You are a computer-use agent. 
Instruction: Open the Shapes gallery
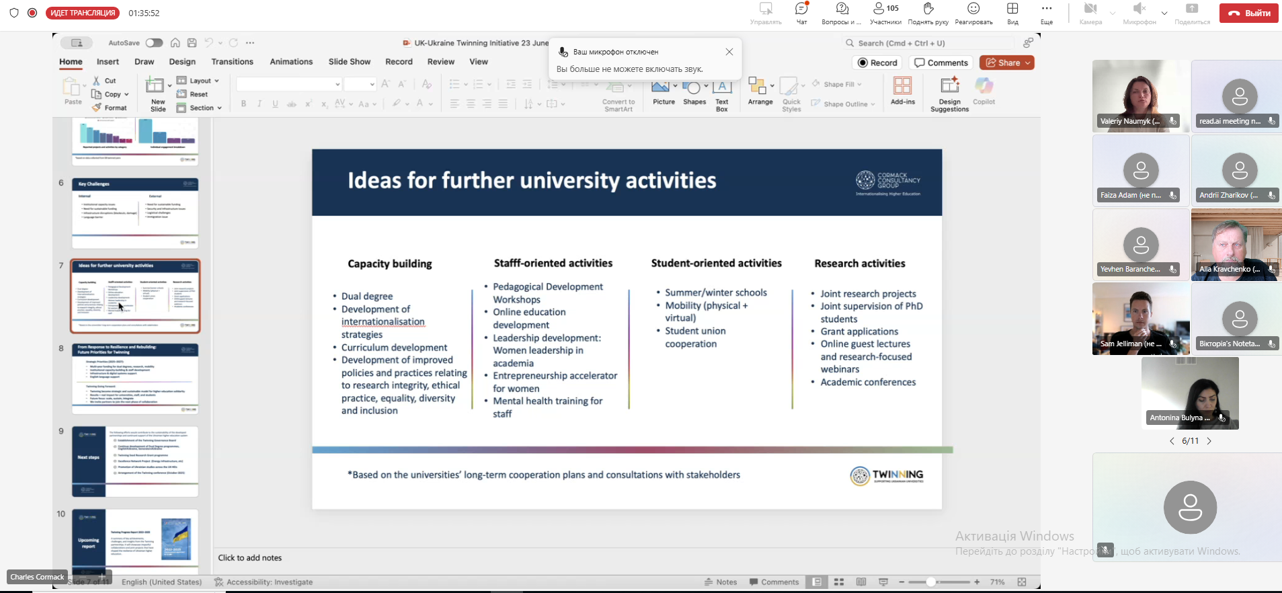coord(694,93)
